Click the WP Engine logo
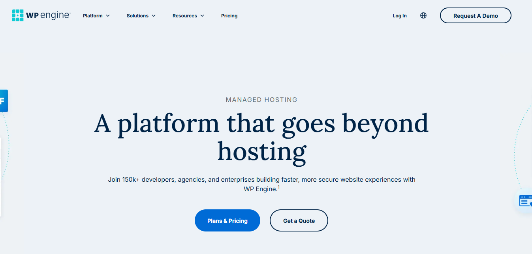The height and width of the screenshot is (254, 532). (x=41, y=15)
